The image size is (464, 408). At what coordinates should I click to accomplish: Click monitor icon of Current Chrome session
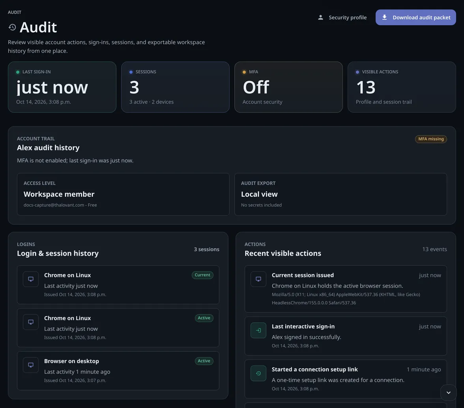[31, 279]
